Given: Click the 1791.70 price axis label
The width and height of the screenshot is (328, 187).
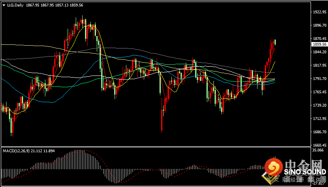Looking at the screenshot, I should click(x=319, y=78).
